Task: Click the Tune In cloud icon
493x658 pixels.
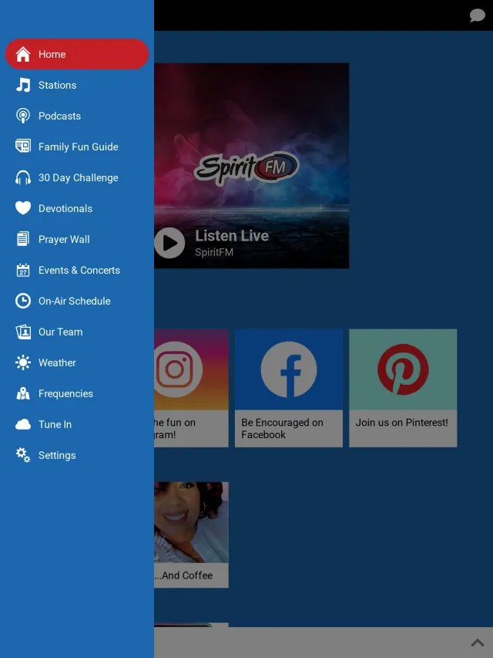Action: (23, 424)
